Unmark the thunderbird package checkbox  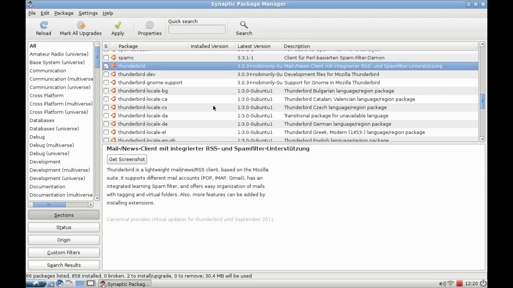click(x=106, y=66)
